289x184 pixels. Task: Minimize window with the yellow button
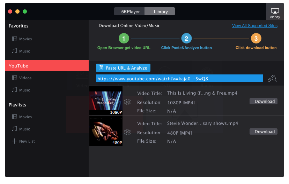pos(17,11)
